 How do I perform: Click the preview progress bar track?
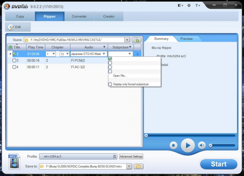[191, 136]
